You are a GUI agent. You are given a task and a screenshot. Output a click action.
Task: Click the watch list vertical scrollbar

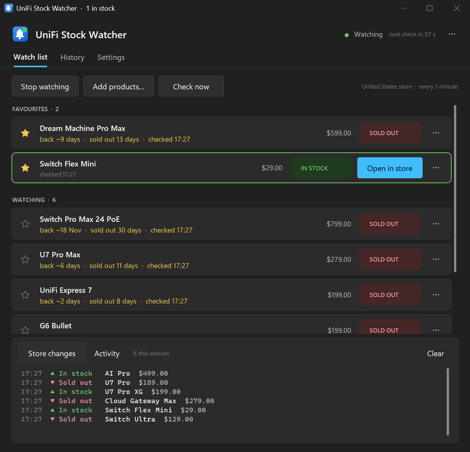point(455,189)
